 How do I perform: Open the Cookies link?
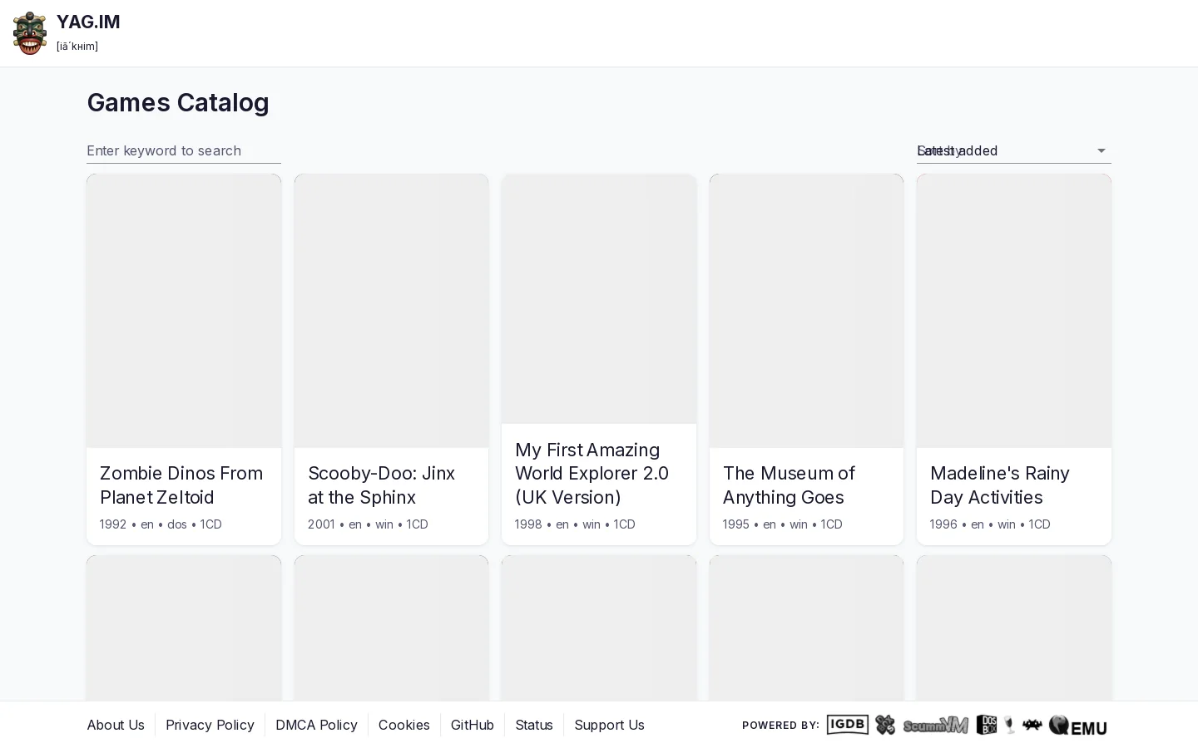(x=404, y=725)
